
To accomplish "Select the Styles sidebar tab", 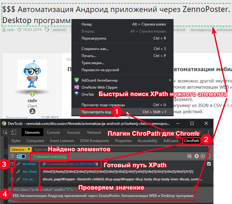I will tap(16, 141).
